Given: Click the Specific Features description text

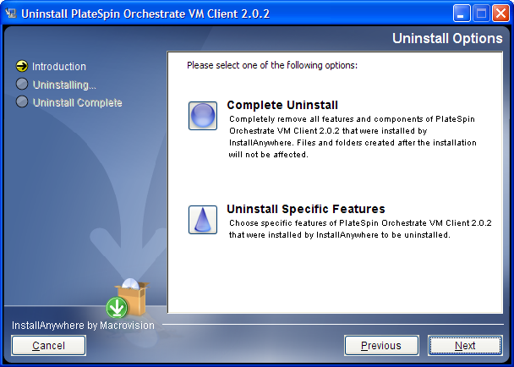Looking at the screenshot, I should [360, 229].
